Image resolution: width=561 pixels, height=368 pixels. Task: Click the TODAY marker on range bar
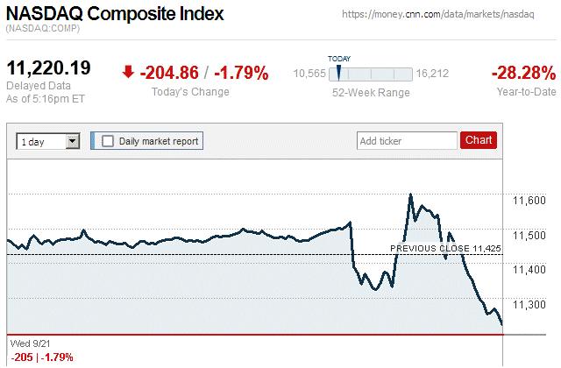coord(338,72)
